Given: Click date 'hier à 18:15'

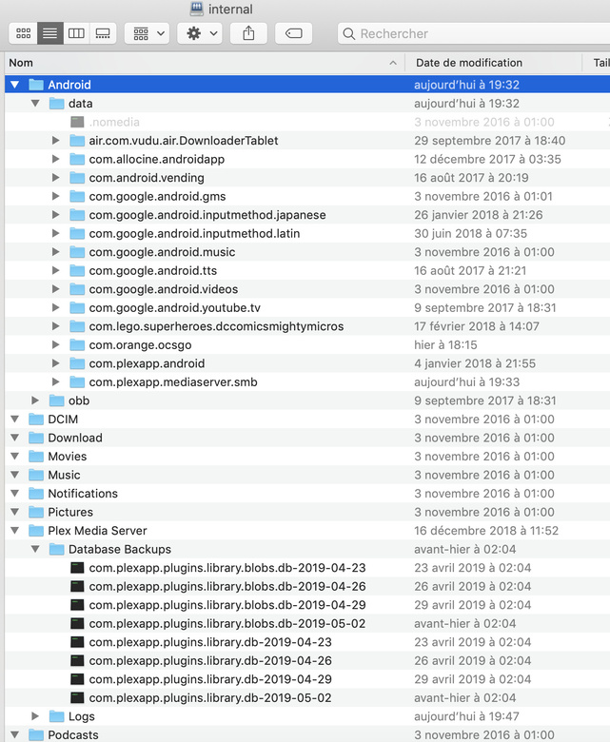Looking at the screenshot, I should coord(445,344).
